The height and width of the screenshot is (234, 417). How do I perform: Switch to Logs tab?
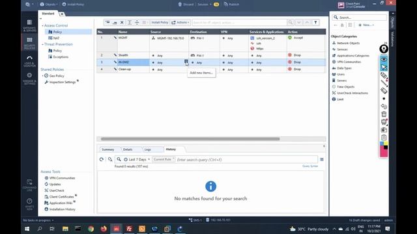148,149
